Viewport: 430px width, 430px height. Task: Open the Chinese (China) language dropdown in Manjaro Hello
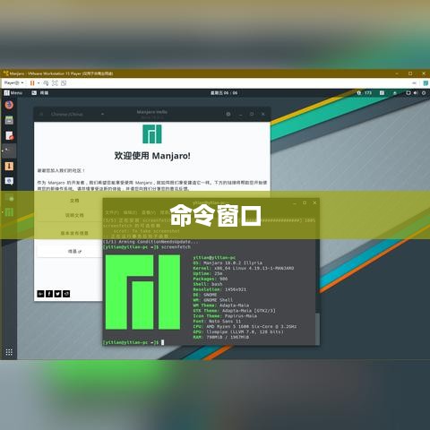77,114
